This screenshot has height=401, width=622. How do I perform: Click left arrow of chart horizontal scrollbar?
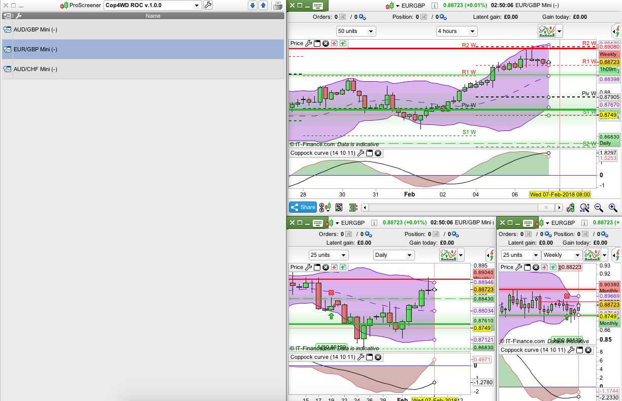(x=365, y=208)
